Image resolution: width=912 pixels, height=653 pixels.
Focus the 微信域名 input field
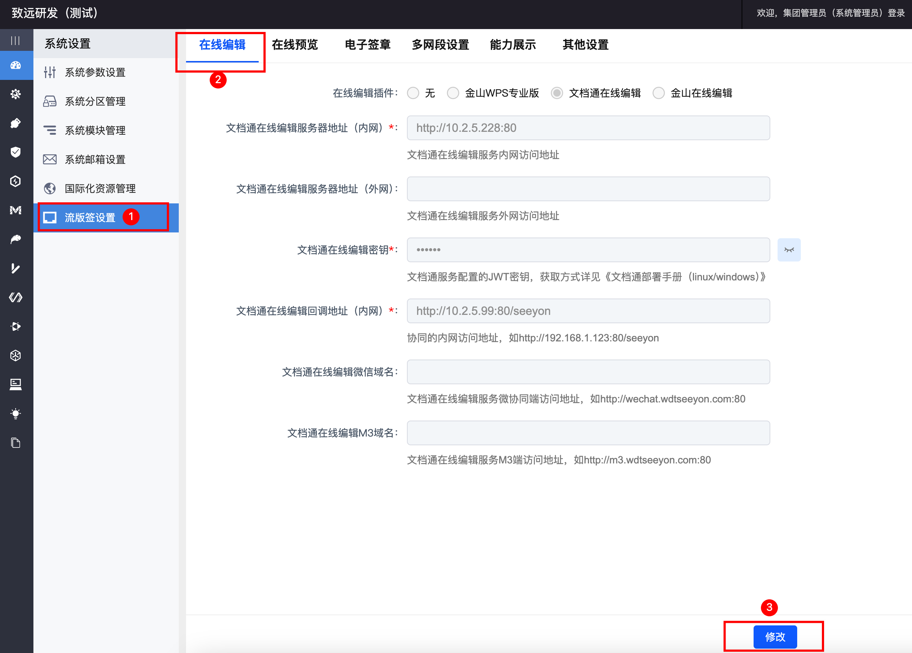pyautogui.click(x=588, y=372)
